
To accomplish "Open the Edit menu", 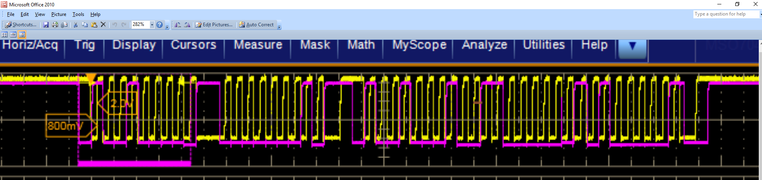I will click(x=25, y=14).
